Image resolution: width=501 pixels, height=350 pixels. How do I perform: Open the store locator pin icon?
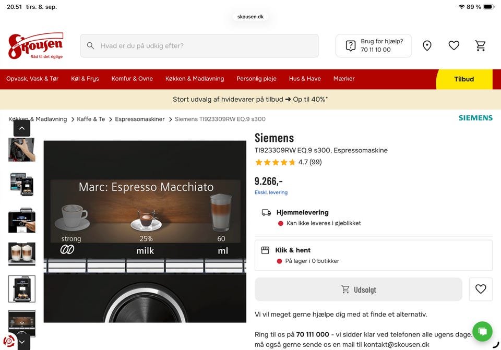[x=427, y=46]
